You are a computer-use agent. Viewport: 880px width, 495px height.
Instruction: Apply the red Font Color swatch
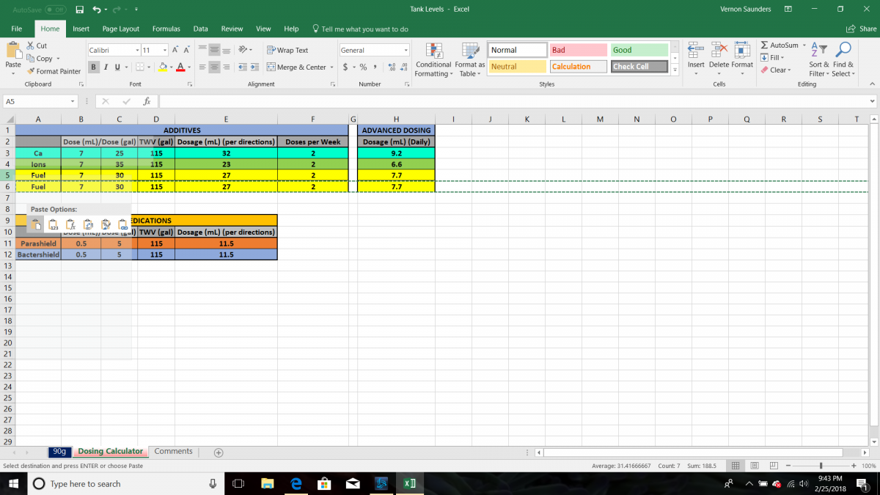pyautogui.click(x=180, y=67)
